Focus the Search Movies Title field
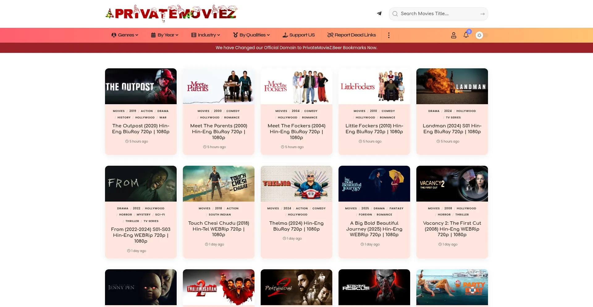 tap(439, 14)
